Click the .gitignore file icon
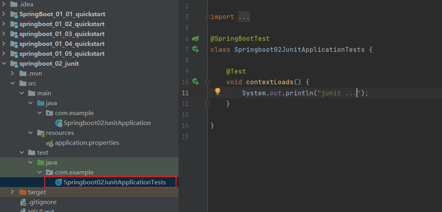This screenshot has height=212, width=442. coord(23,202)
